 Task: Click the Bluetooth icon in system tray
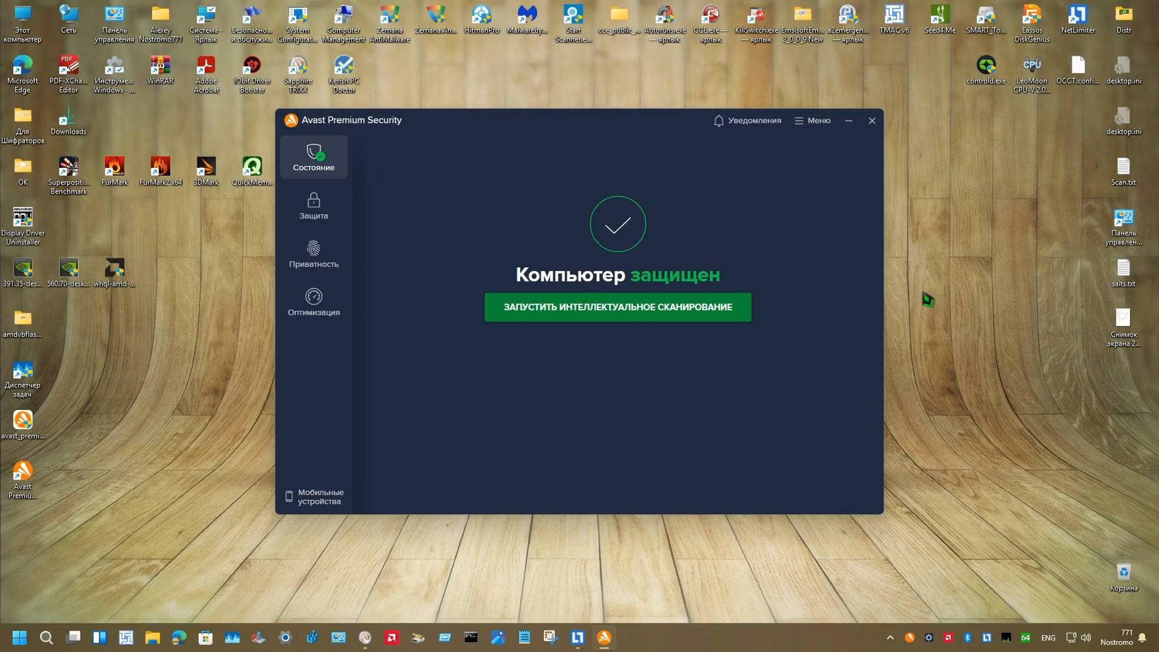pyautogui.click(x=968, y=637)
